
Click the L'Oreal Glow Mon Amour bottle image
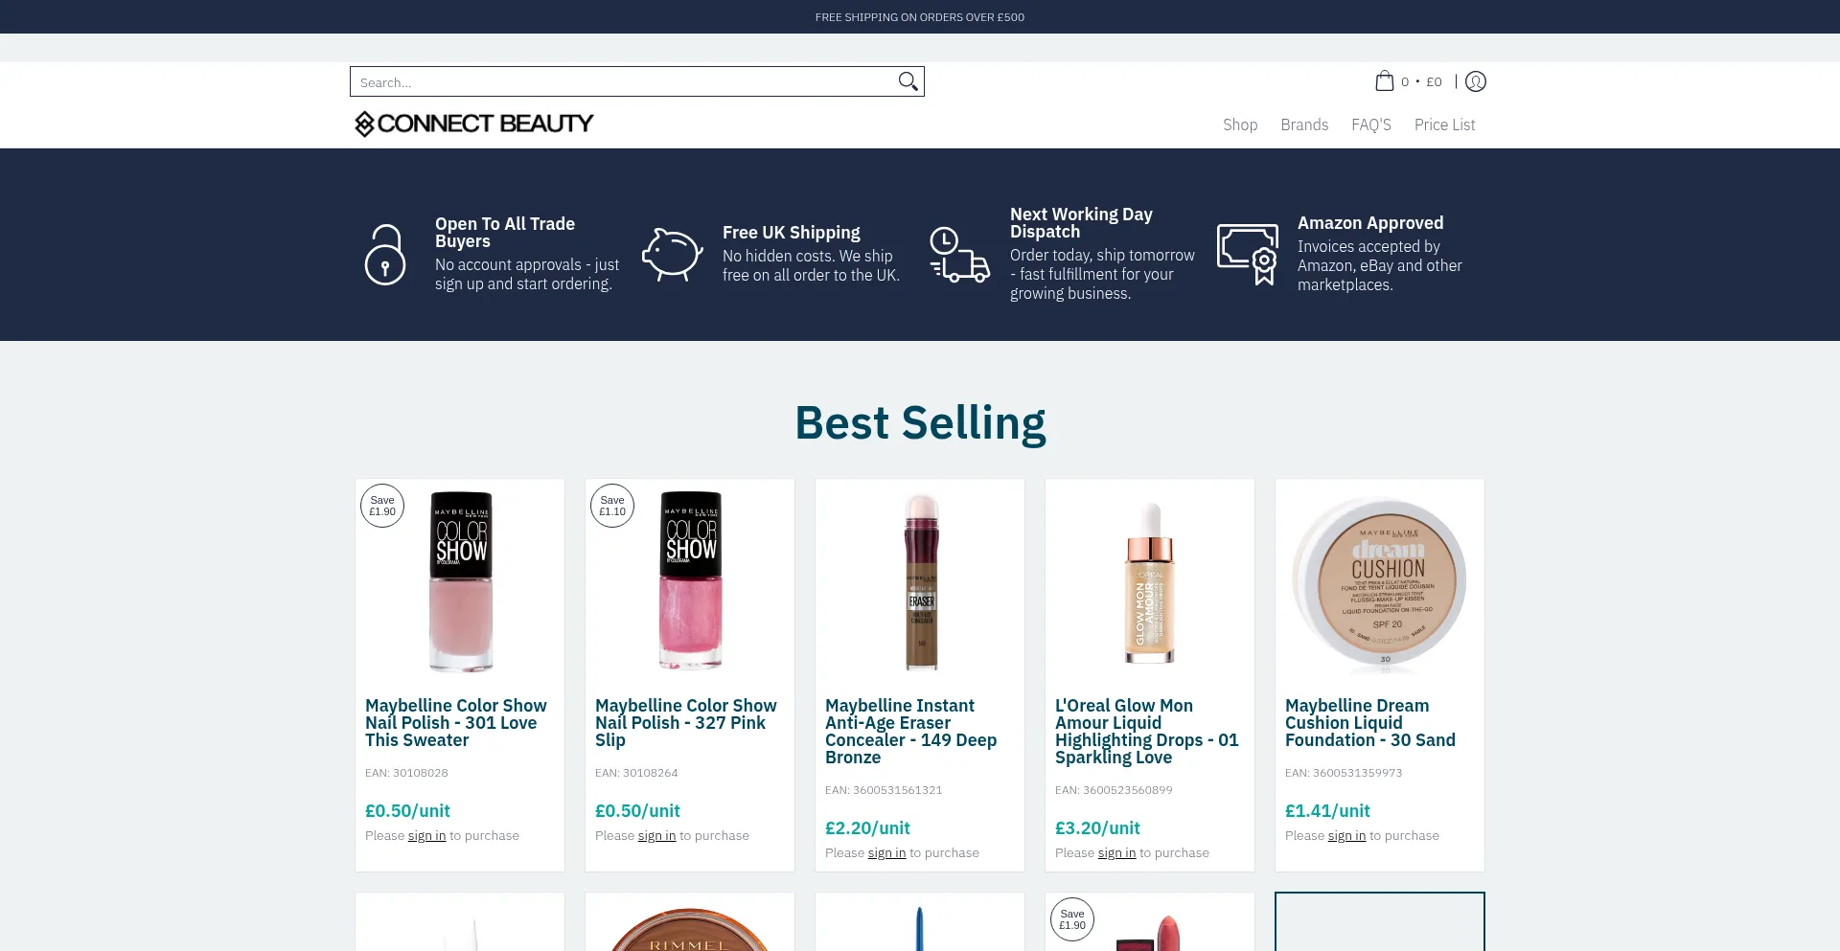click(x=1149, y=582)
